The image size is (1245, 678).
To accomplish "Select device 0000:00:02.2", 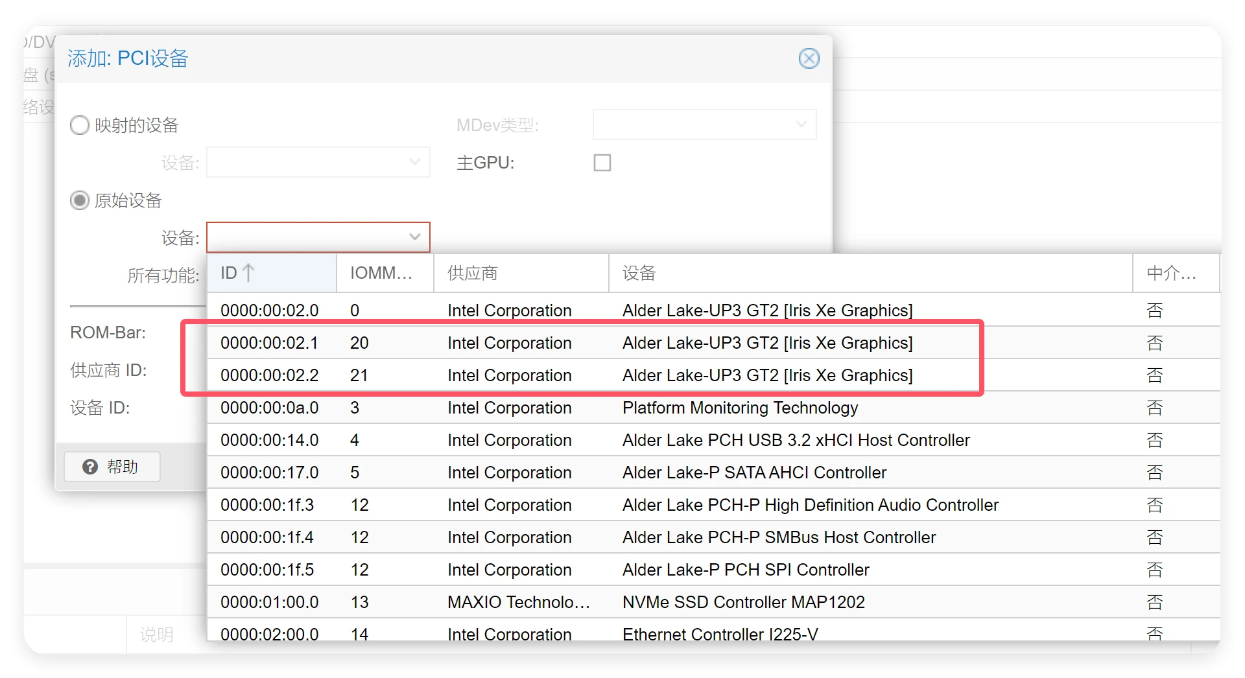I will point(713,375).
